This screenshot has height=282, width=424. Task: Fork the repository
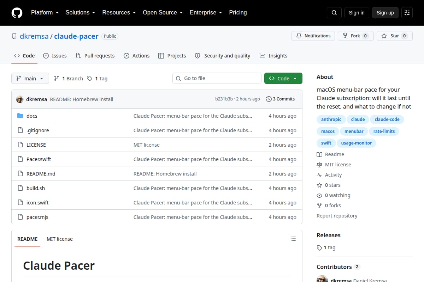pyautogui.click(x=356, y=36)
